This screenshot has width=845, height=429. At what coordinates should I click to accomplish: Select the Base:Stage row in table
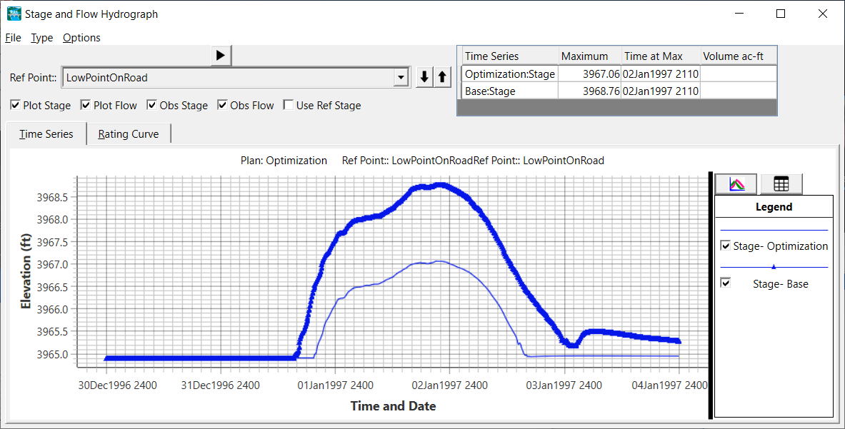(509, 91)
